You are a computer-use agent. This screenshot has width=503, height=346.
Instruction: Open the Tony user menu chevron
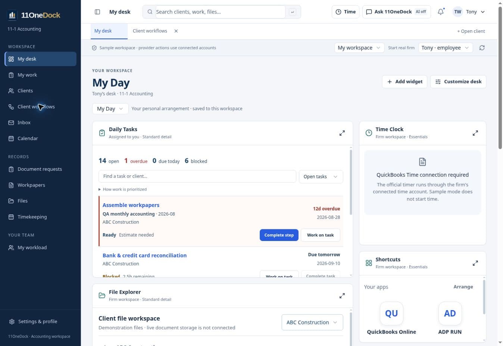tap(483, 12)
